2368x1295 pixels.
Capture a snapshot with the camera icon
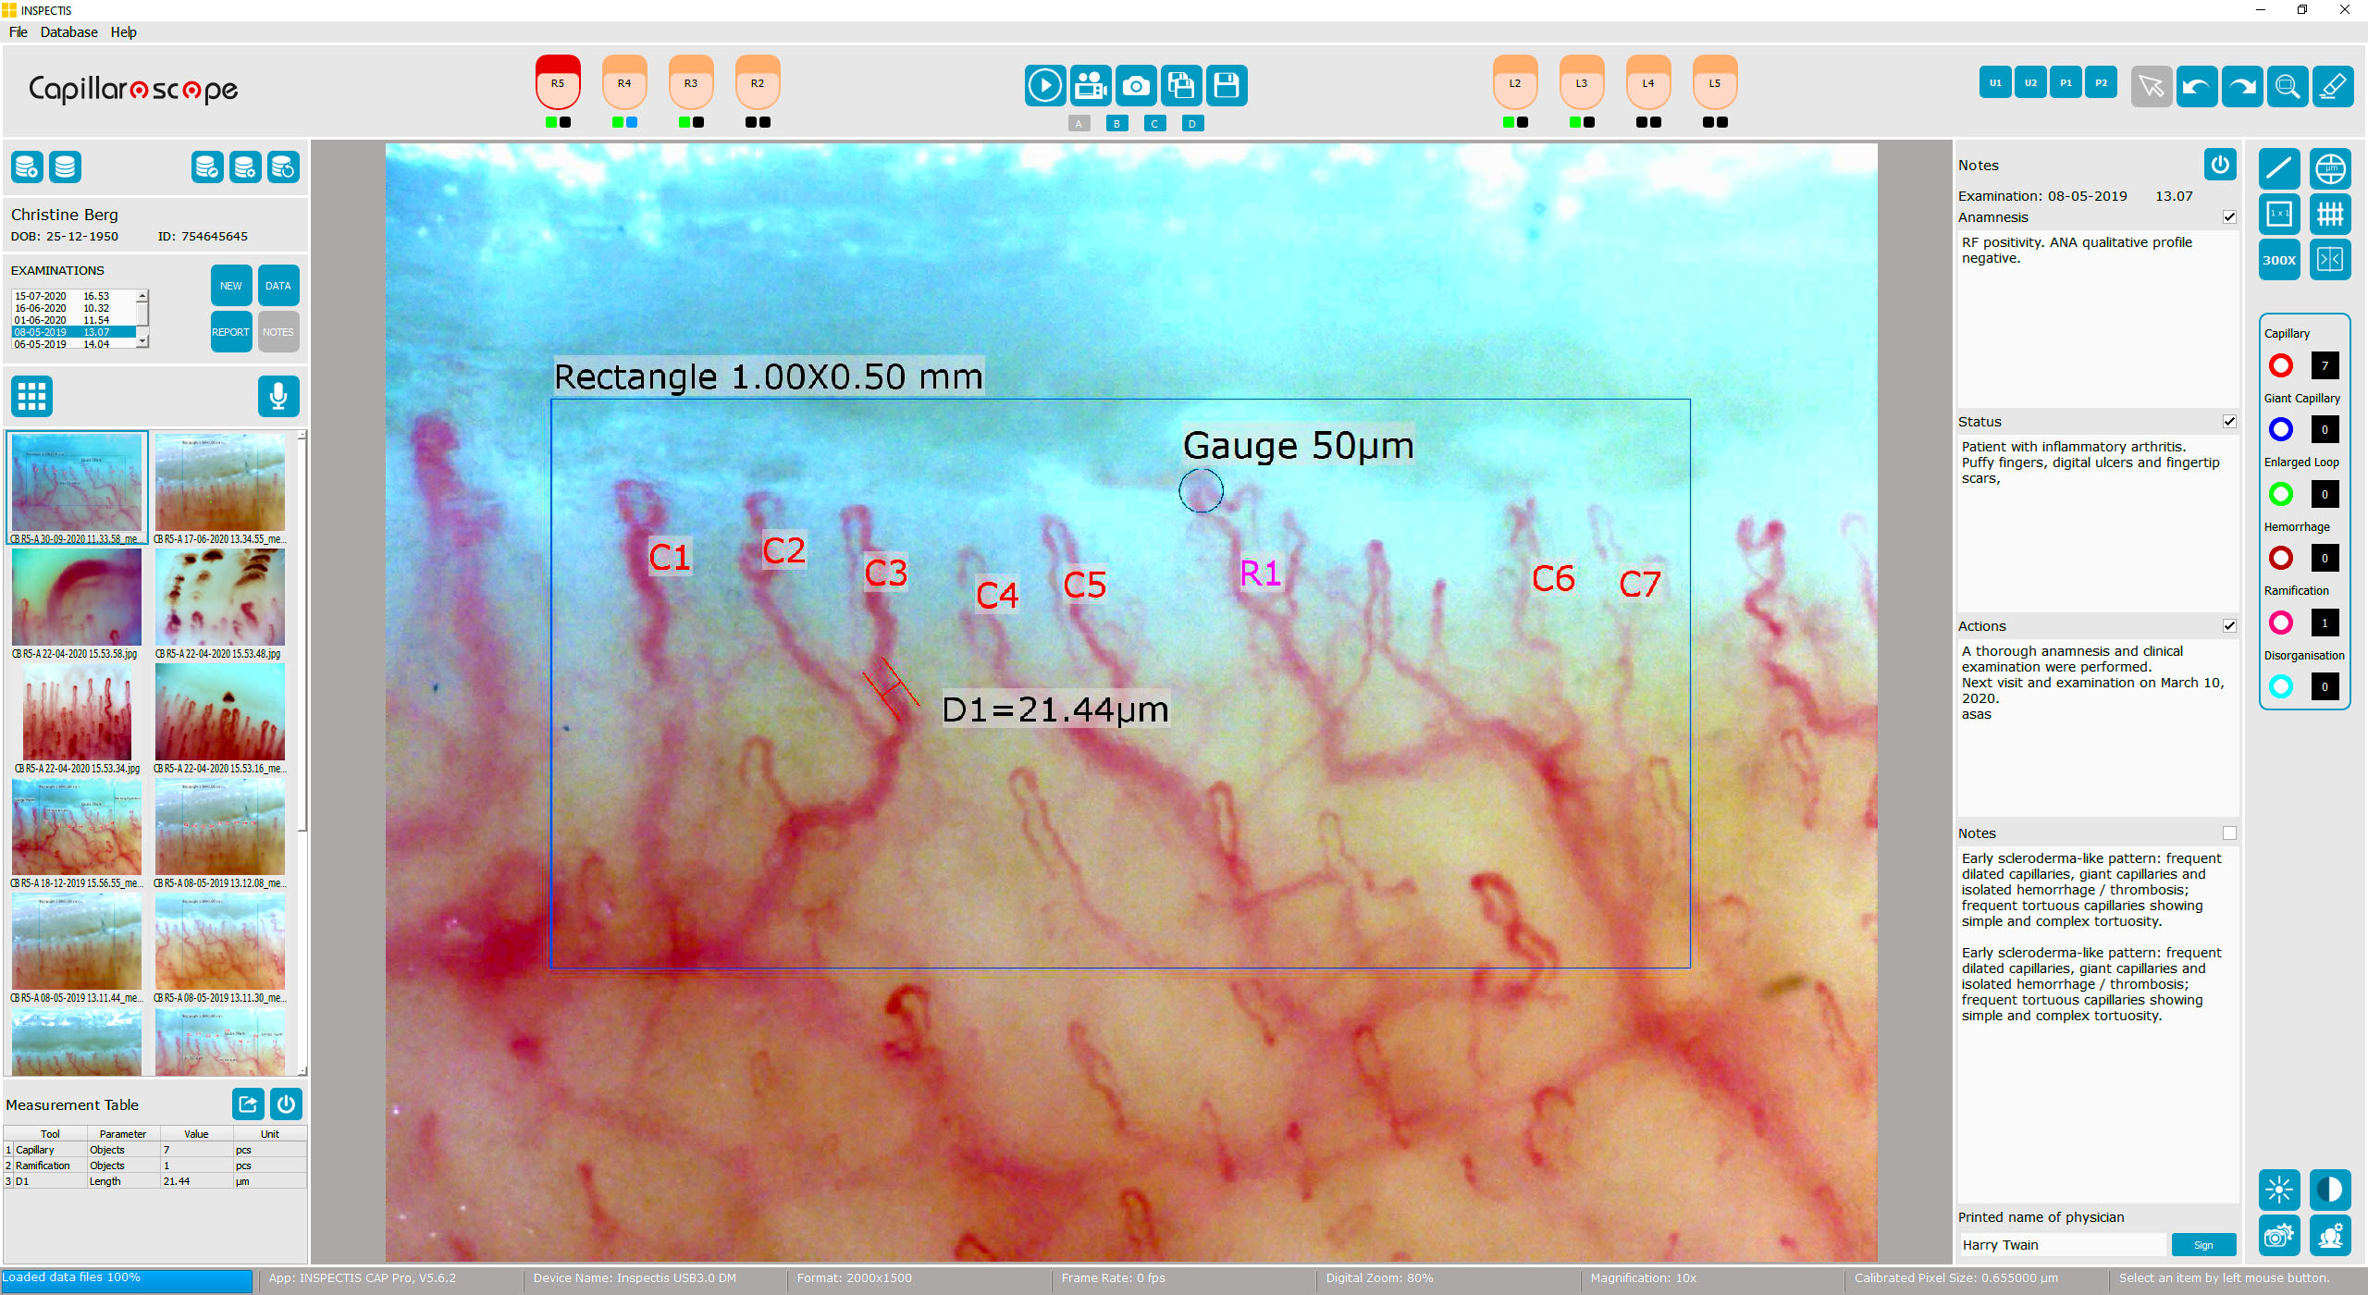point(1136,86)
